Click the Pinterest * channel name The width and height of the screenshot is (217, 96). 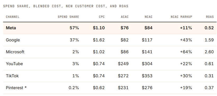(x=16, y=88)
